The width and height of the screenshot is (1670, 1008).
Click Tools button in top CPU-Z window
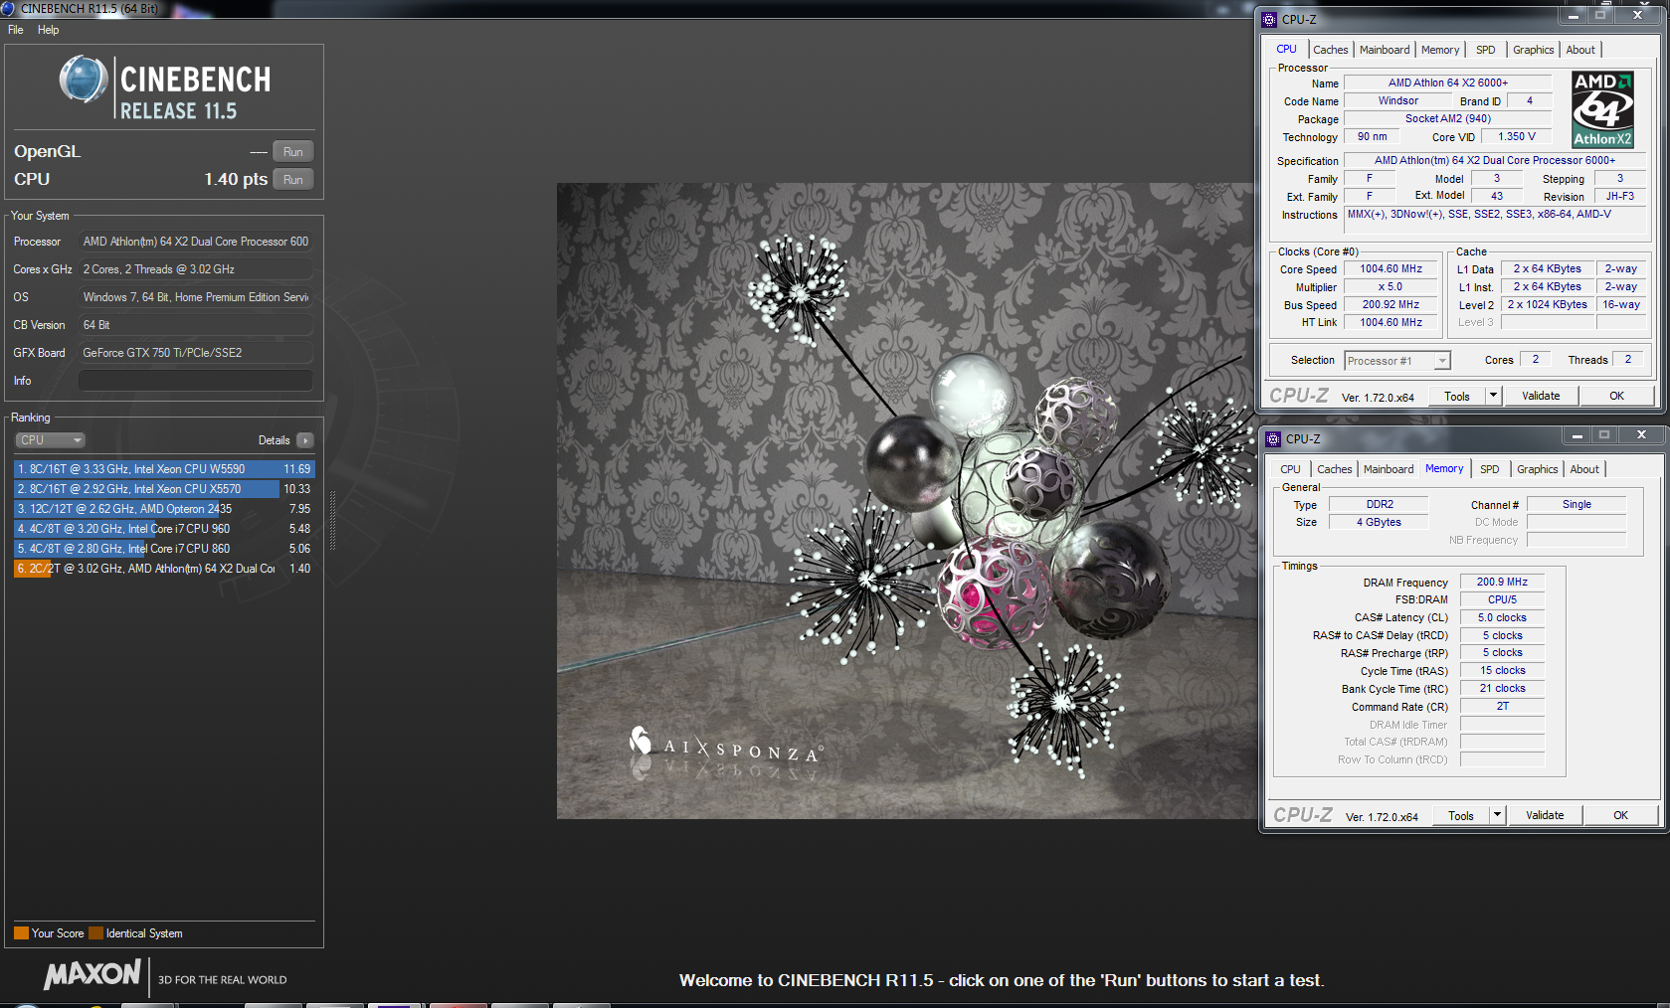pos(1457,396)
